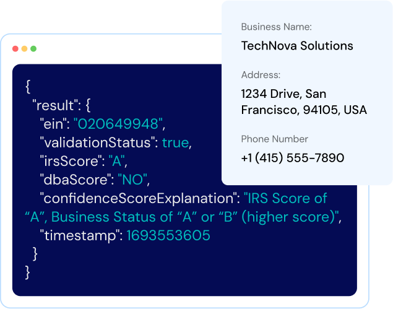393x309 pixels.
Task: Click the "irsScore" key
Action: pyautogui.click(x=71, y=161)
